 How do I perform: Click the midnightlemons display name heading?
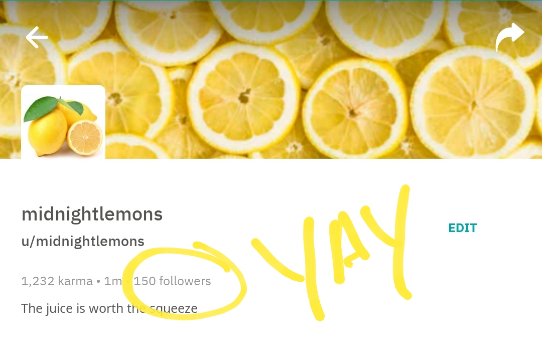[x=92, y=214]
